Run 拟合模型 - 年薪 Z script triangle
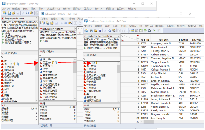This screenshot has width=205, height=130. (x=3, y=39)
